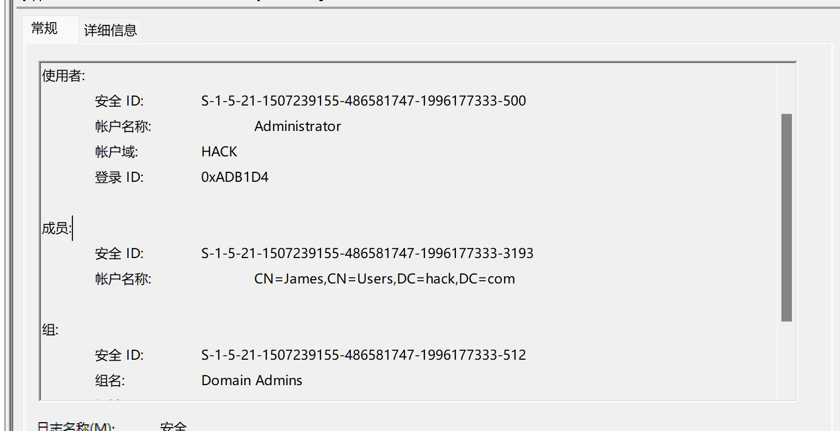Click the 登录 ID label
Image resolution: width=840 pixels, height=431 pixels.
(x=119, y=177)
